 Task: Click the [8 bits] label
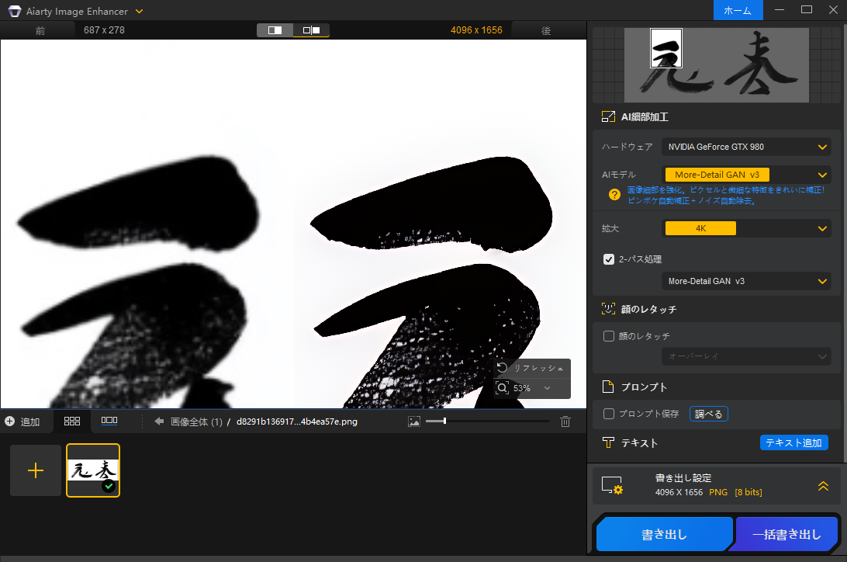click(748, 492)
